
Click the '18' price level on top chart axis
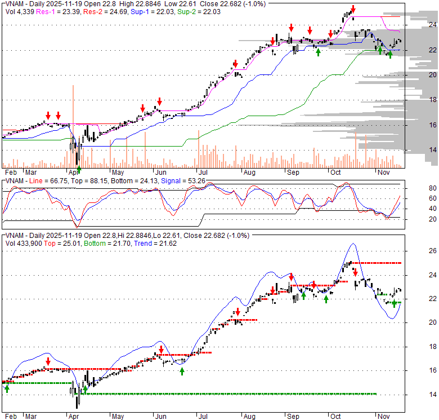[x=433, y=100]
